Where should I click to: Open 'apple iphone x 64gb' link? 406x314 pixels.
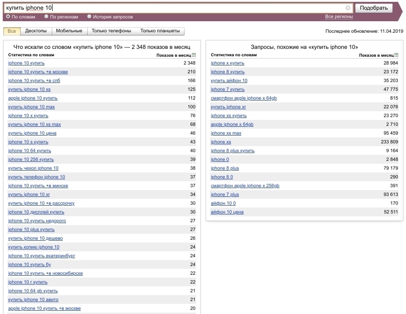(x=232, y=124)
